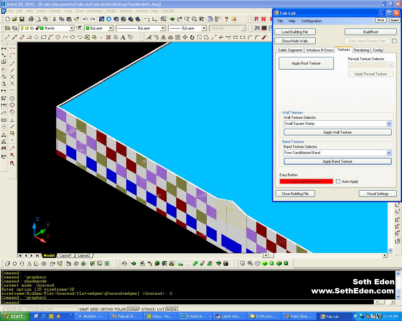Toggle the GRID status button
Viewport: 402px width, 321px height.
pyautogui.click(x=94, y=309)
